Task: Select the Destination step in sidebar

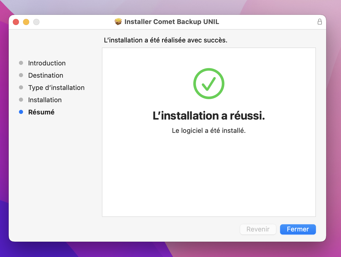Action: [46, 75]
